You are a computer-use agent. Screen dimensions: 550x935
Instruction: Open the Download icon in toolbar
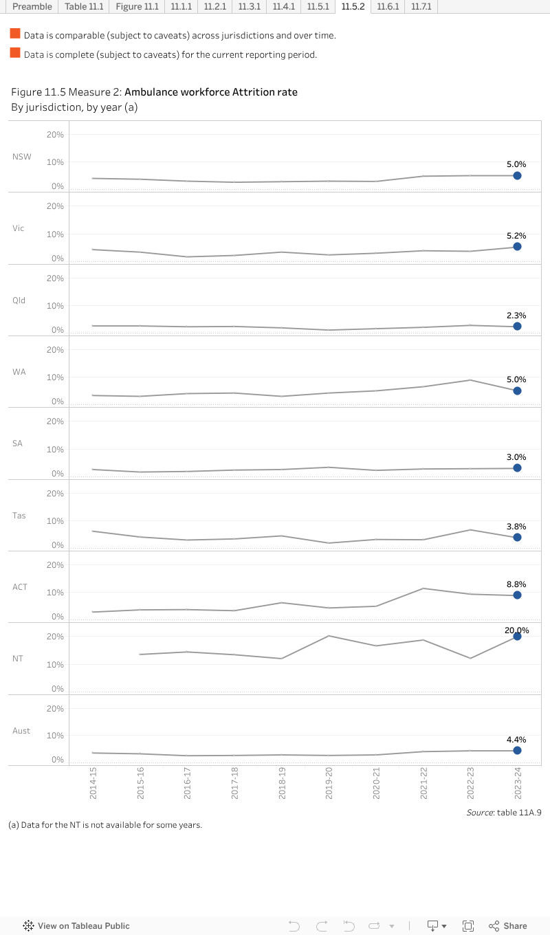pos(433,925)
